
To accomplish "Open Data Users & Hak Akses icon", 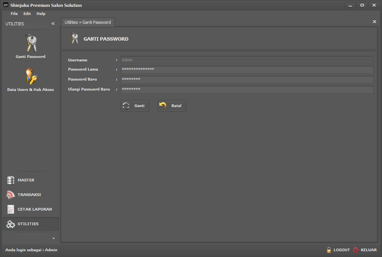I will pyautogui.click(x=31, y=76).
